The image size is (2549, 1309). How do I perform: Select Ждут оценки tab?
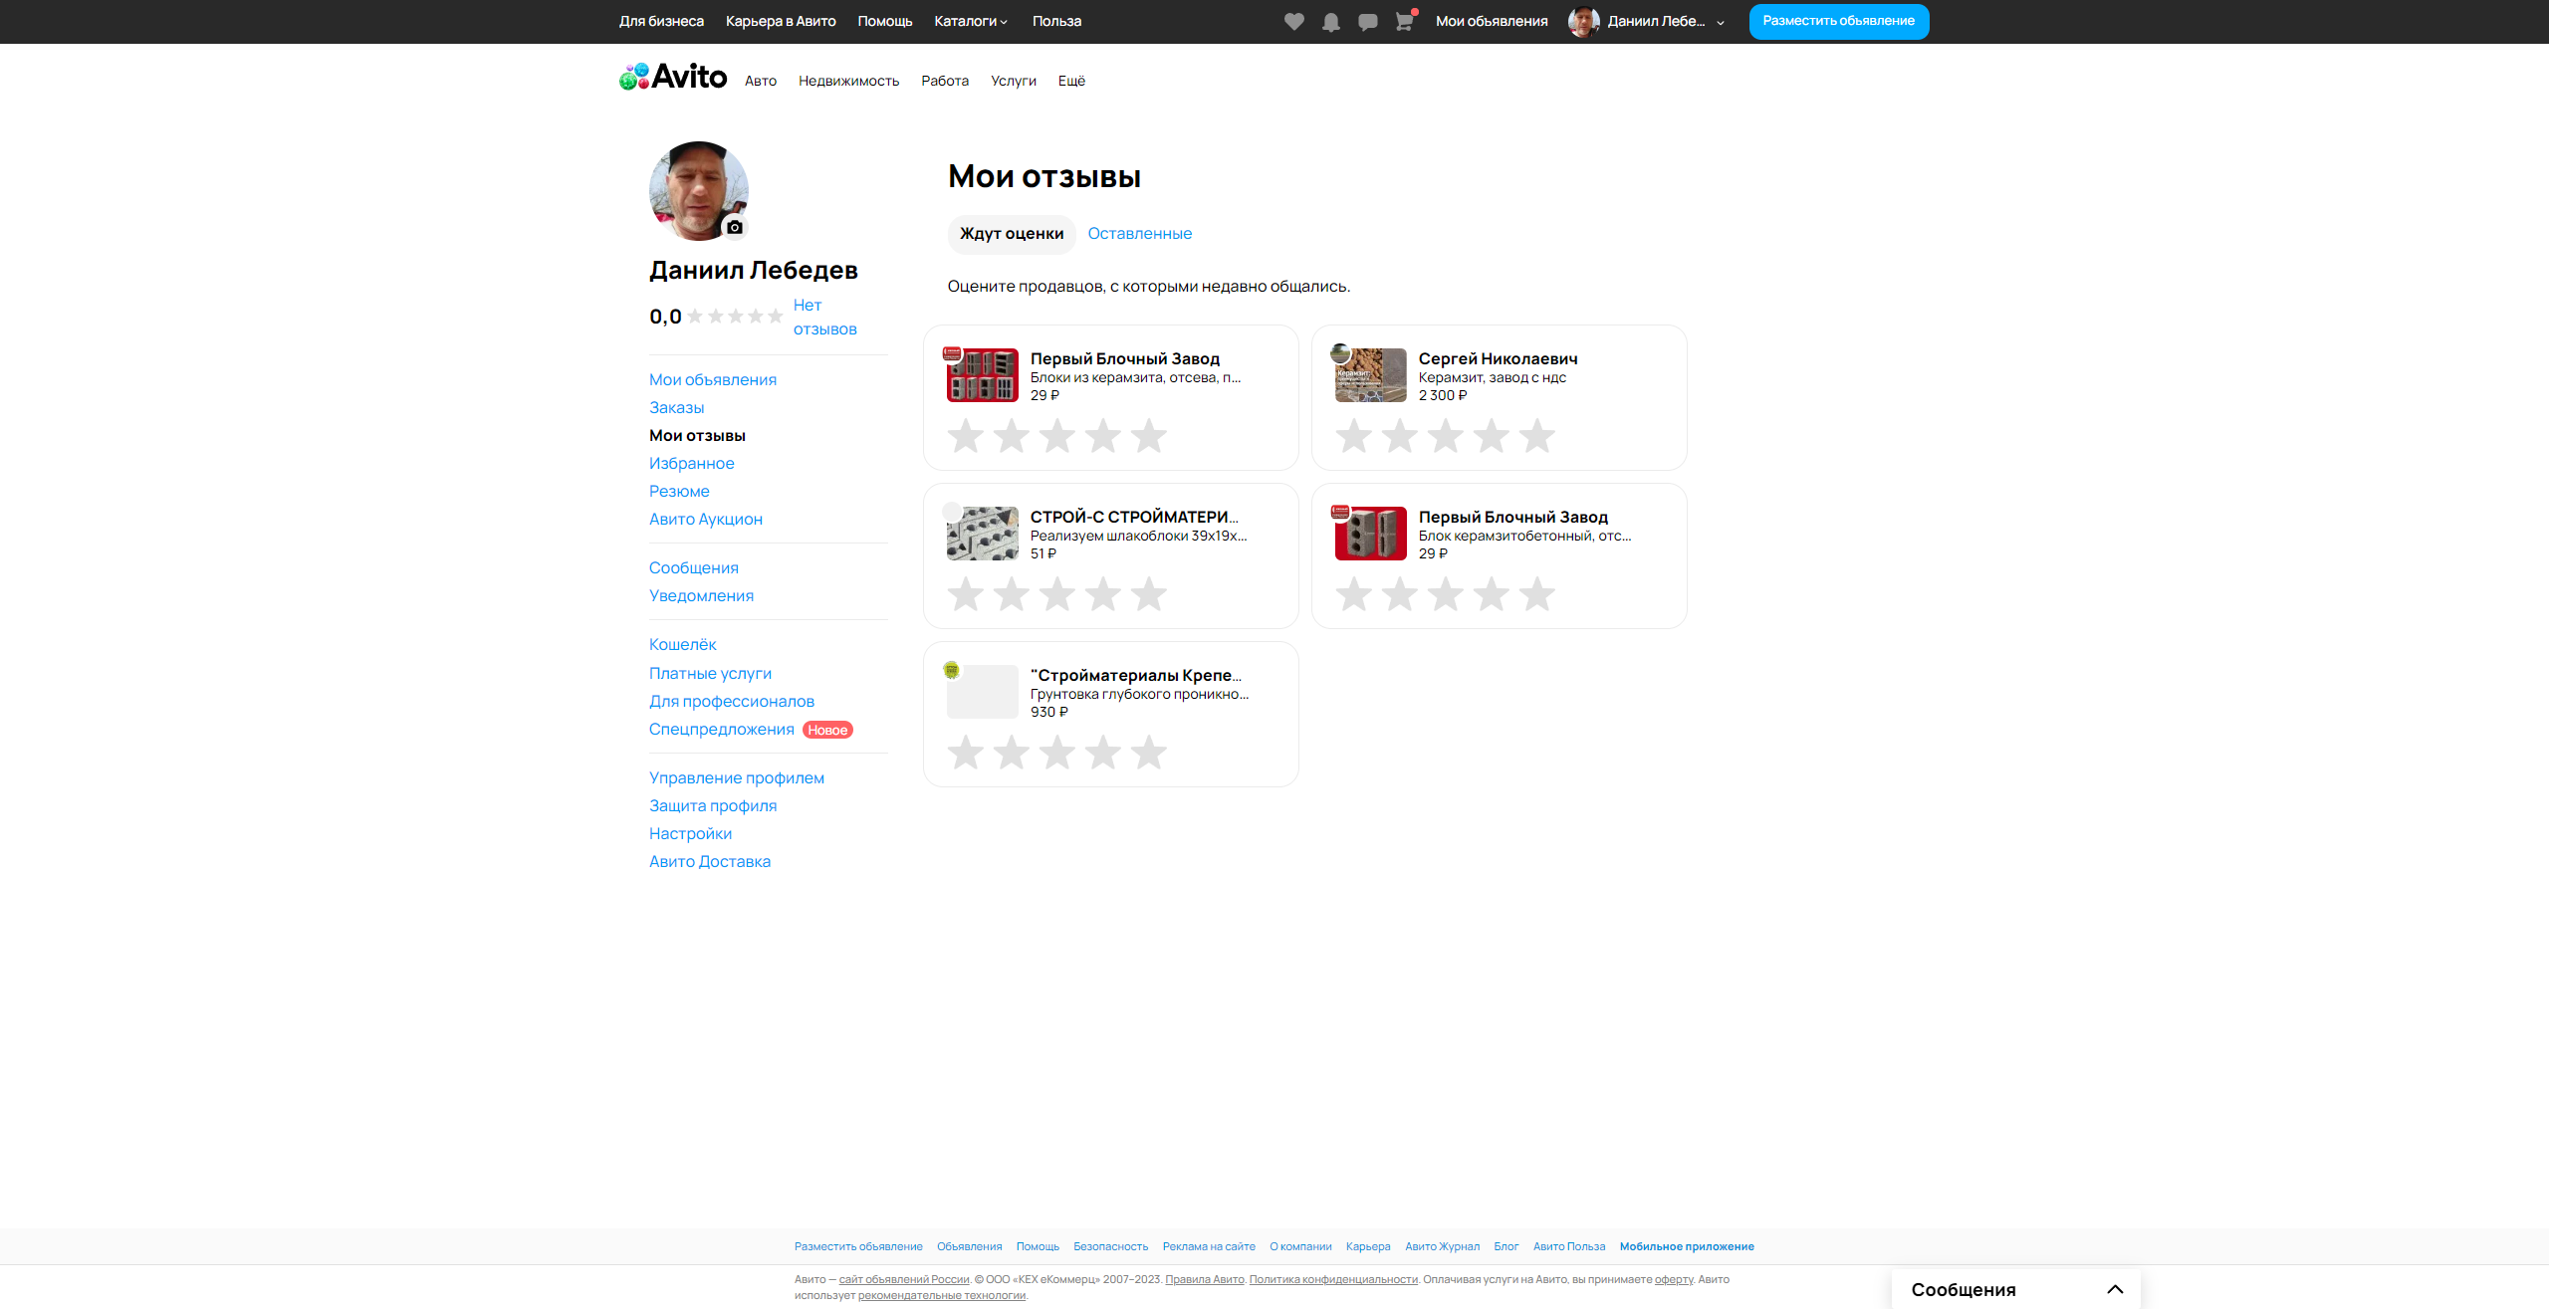point(1011,233)
